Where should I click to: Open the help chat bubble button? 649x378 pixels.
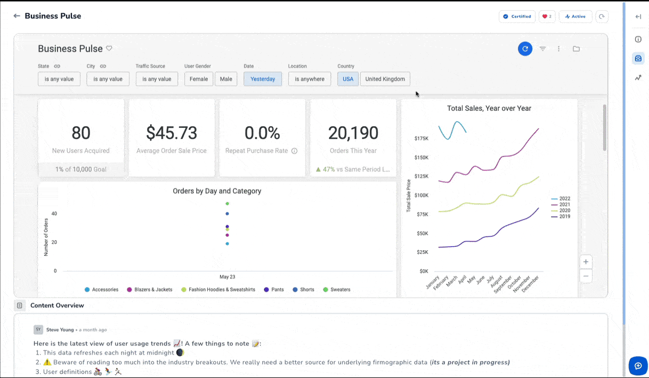pyautogui.click(x=638, y=366)
